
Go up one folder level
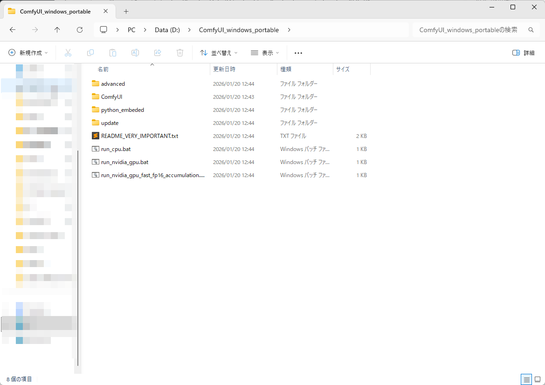click(x=57, y=30)
